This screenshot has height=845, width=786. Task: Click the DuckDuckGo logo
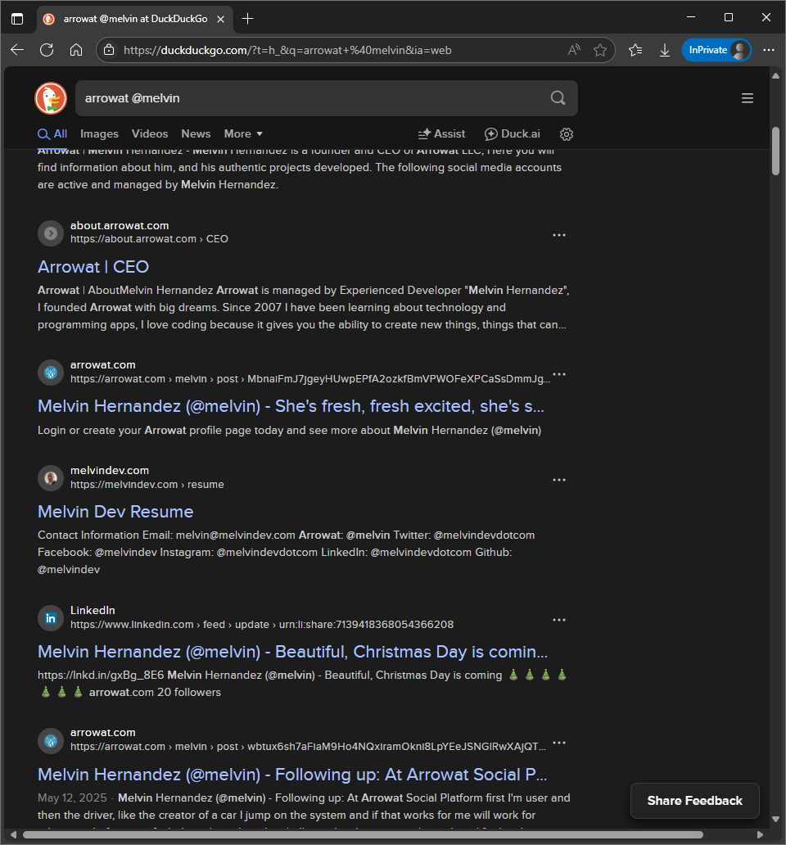tap(51, 98)
